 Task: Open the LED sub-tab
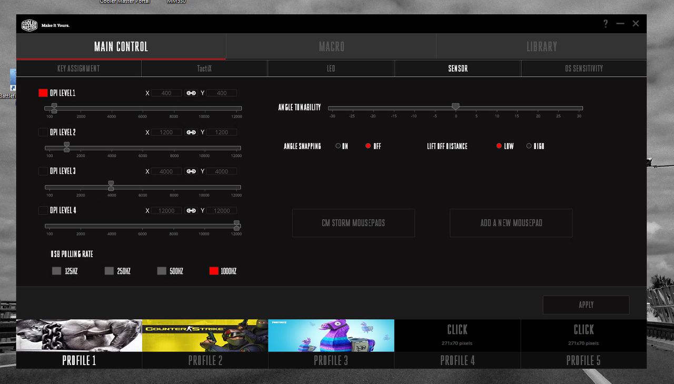[331, 68]
